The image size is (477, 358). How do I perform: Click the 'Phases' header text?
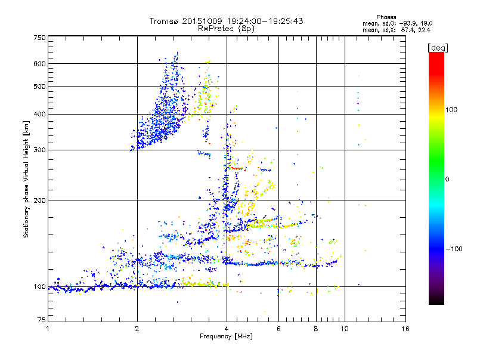(386, 17)
